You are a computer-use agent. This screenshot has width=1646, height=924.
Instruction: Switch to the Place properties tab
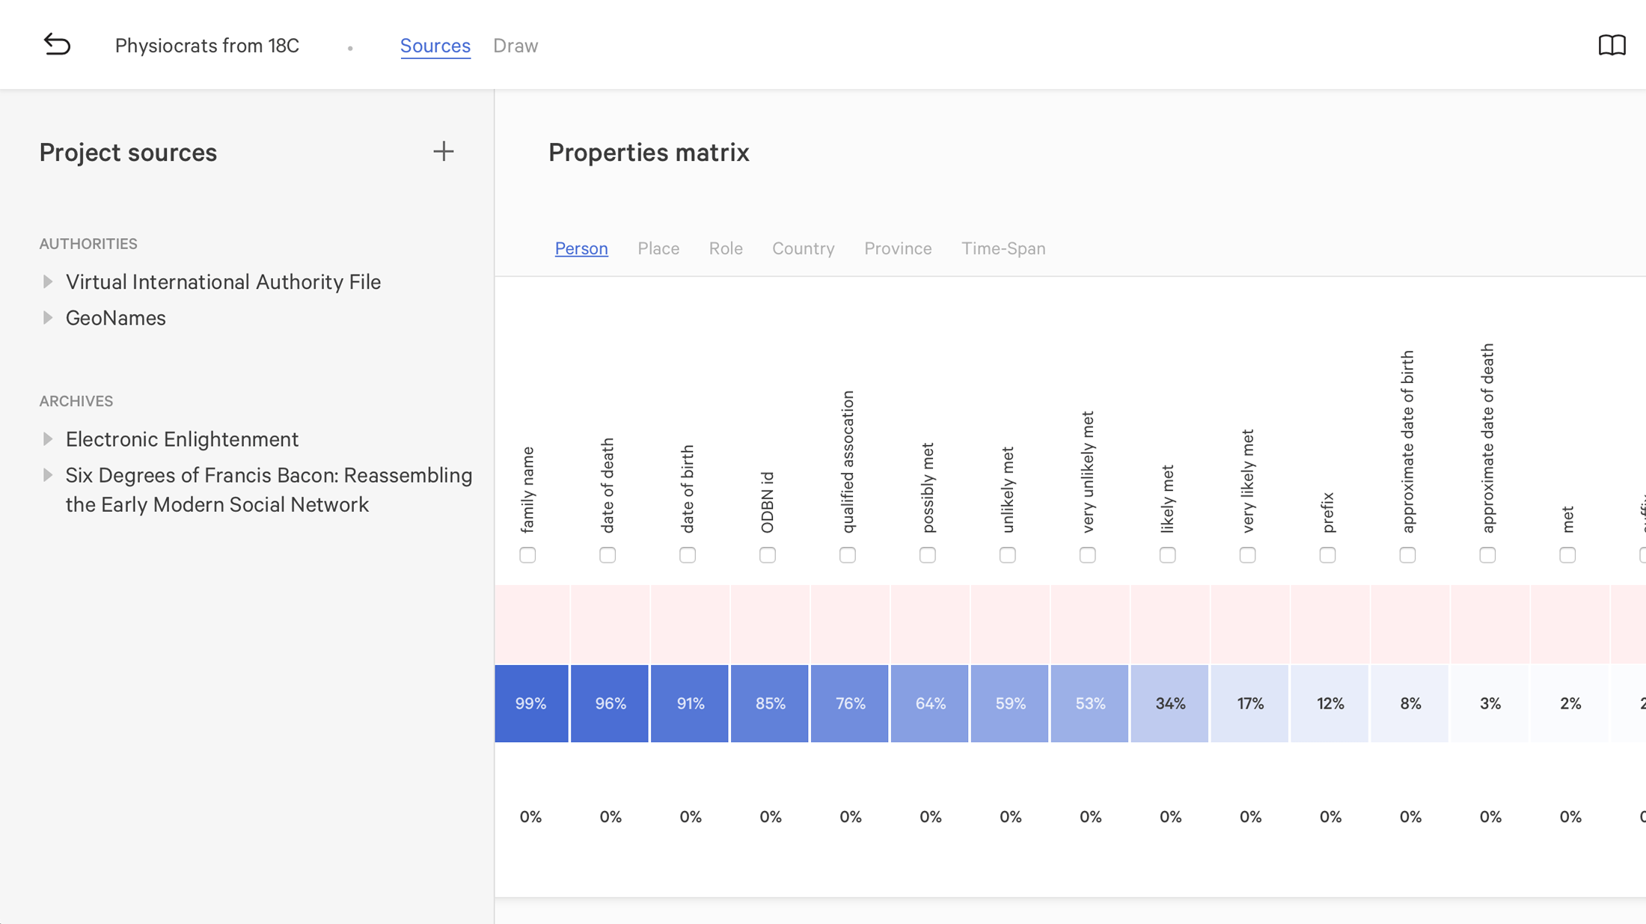point(658,249)
